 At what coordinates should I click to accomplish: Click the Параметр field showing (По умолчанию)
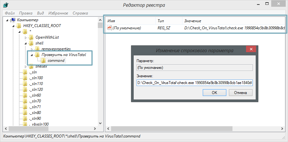coord(195,68)
